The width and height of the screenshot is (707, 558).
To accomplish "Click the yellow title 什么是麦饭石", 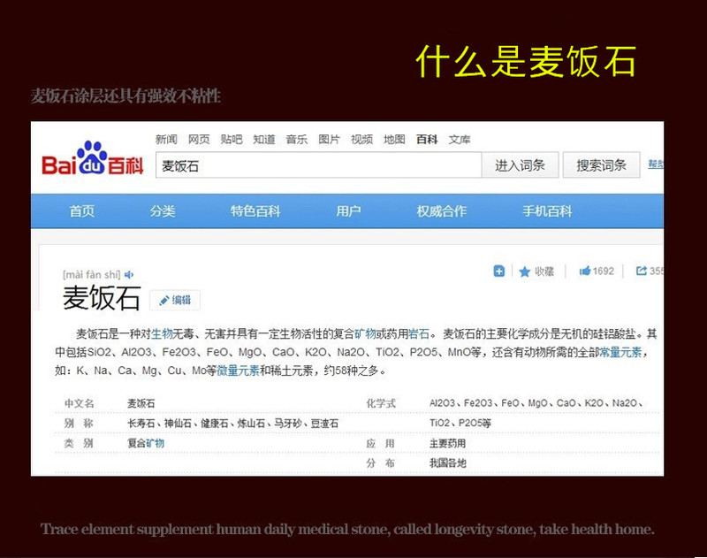I will click(x=526, y=61).
